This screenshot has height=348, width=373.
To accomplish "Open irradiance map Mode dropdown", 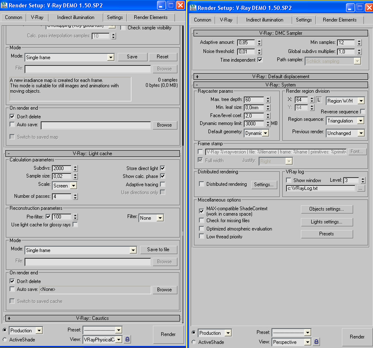I will pos(110,57).
